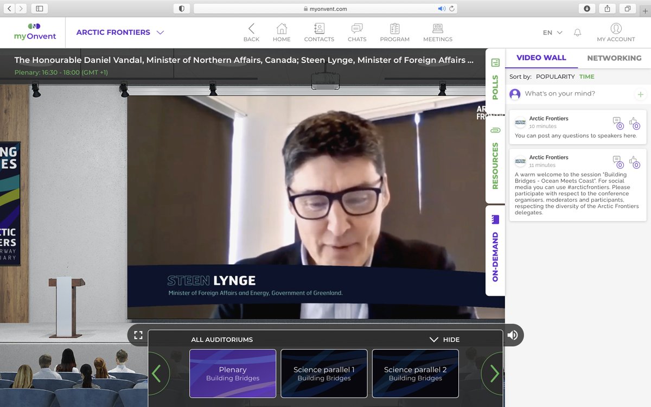Image resolution: width=651 pixels, height=407 pixels.
Task: Show more auditoriums with the right arrow
Action: [494, 373]
